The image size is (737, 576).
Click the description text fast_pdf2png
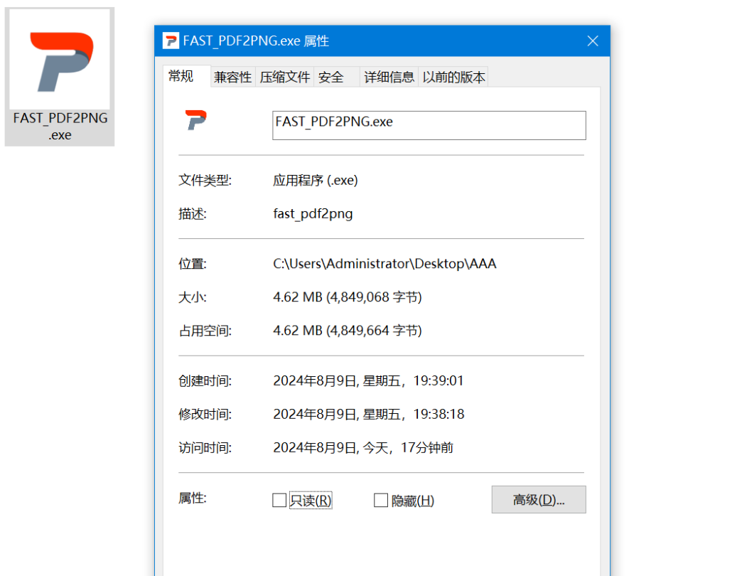pyautogui.click(x=313, y=213)
